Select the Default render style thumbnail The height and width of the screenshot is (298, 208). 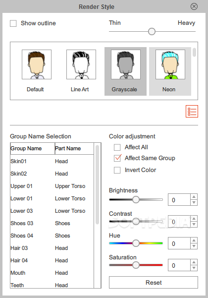click(37, 64)
